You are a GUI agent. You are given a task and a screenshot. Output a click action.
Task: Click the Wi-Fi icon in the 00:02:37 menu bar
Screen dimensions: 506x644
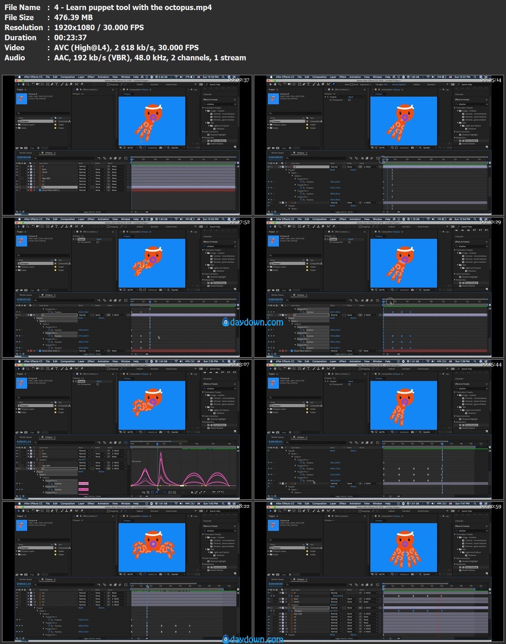click(x=176, y=77)
